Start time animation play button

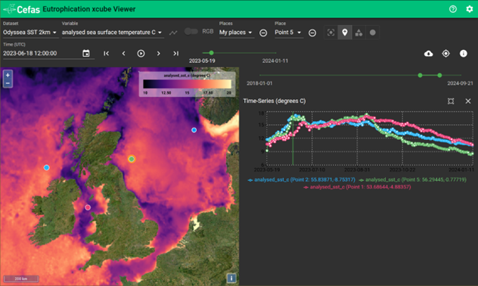pos(141,54)
